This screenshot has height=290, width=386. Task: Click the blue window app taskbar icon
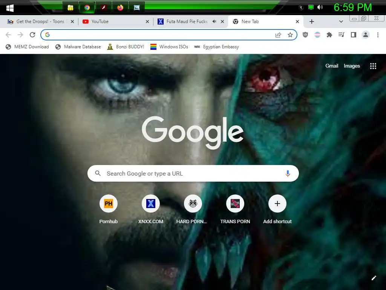136,8
